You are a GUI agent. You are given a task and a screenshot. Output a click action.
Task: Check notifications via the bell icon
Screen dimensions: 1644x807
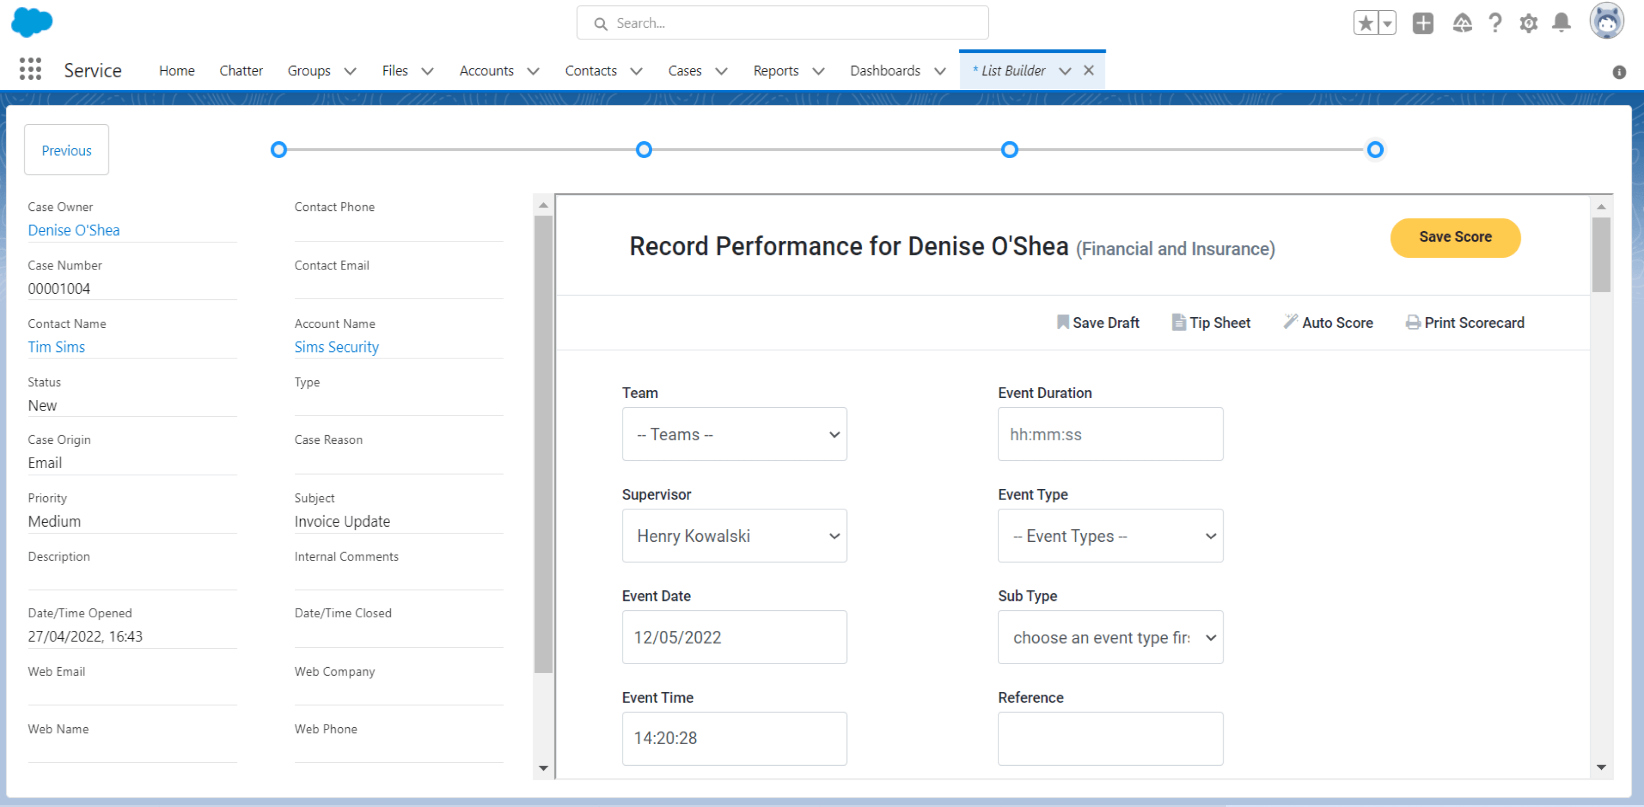click(x=1561, y=23)
